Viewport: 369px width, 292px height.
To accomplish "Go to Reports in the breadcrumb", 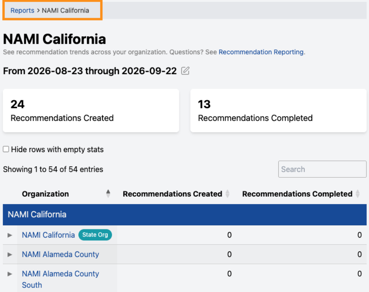I will coord(22,10).
